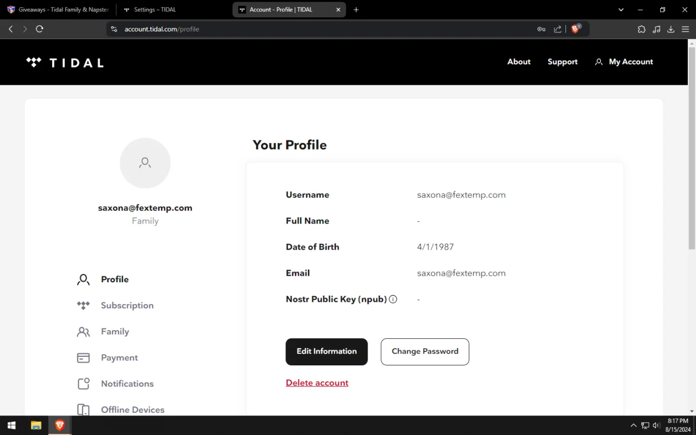The image size is (696, 435).
Task: Click the address bar URL
Action: click(161, 29)
